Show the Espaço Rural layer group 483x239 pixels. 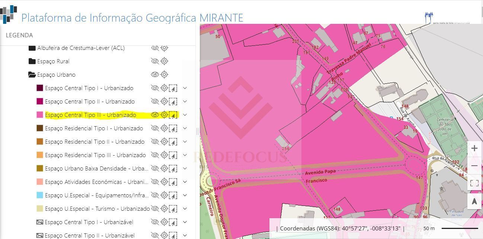pos(155,61)
